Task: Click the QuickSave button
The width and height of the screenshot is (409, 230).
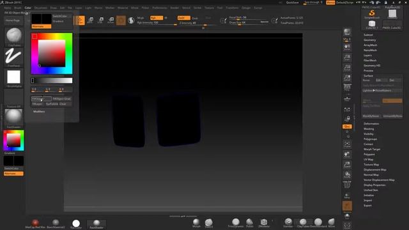Action: (293, 3)
